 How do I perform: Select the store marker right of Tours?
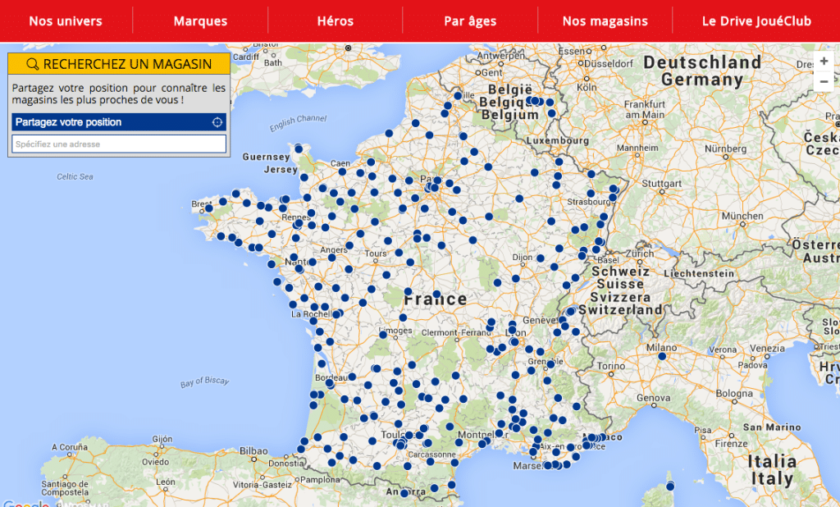(x=399, y=253)
